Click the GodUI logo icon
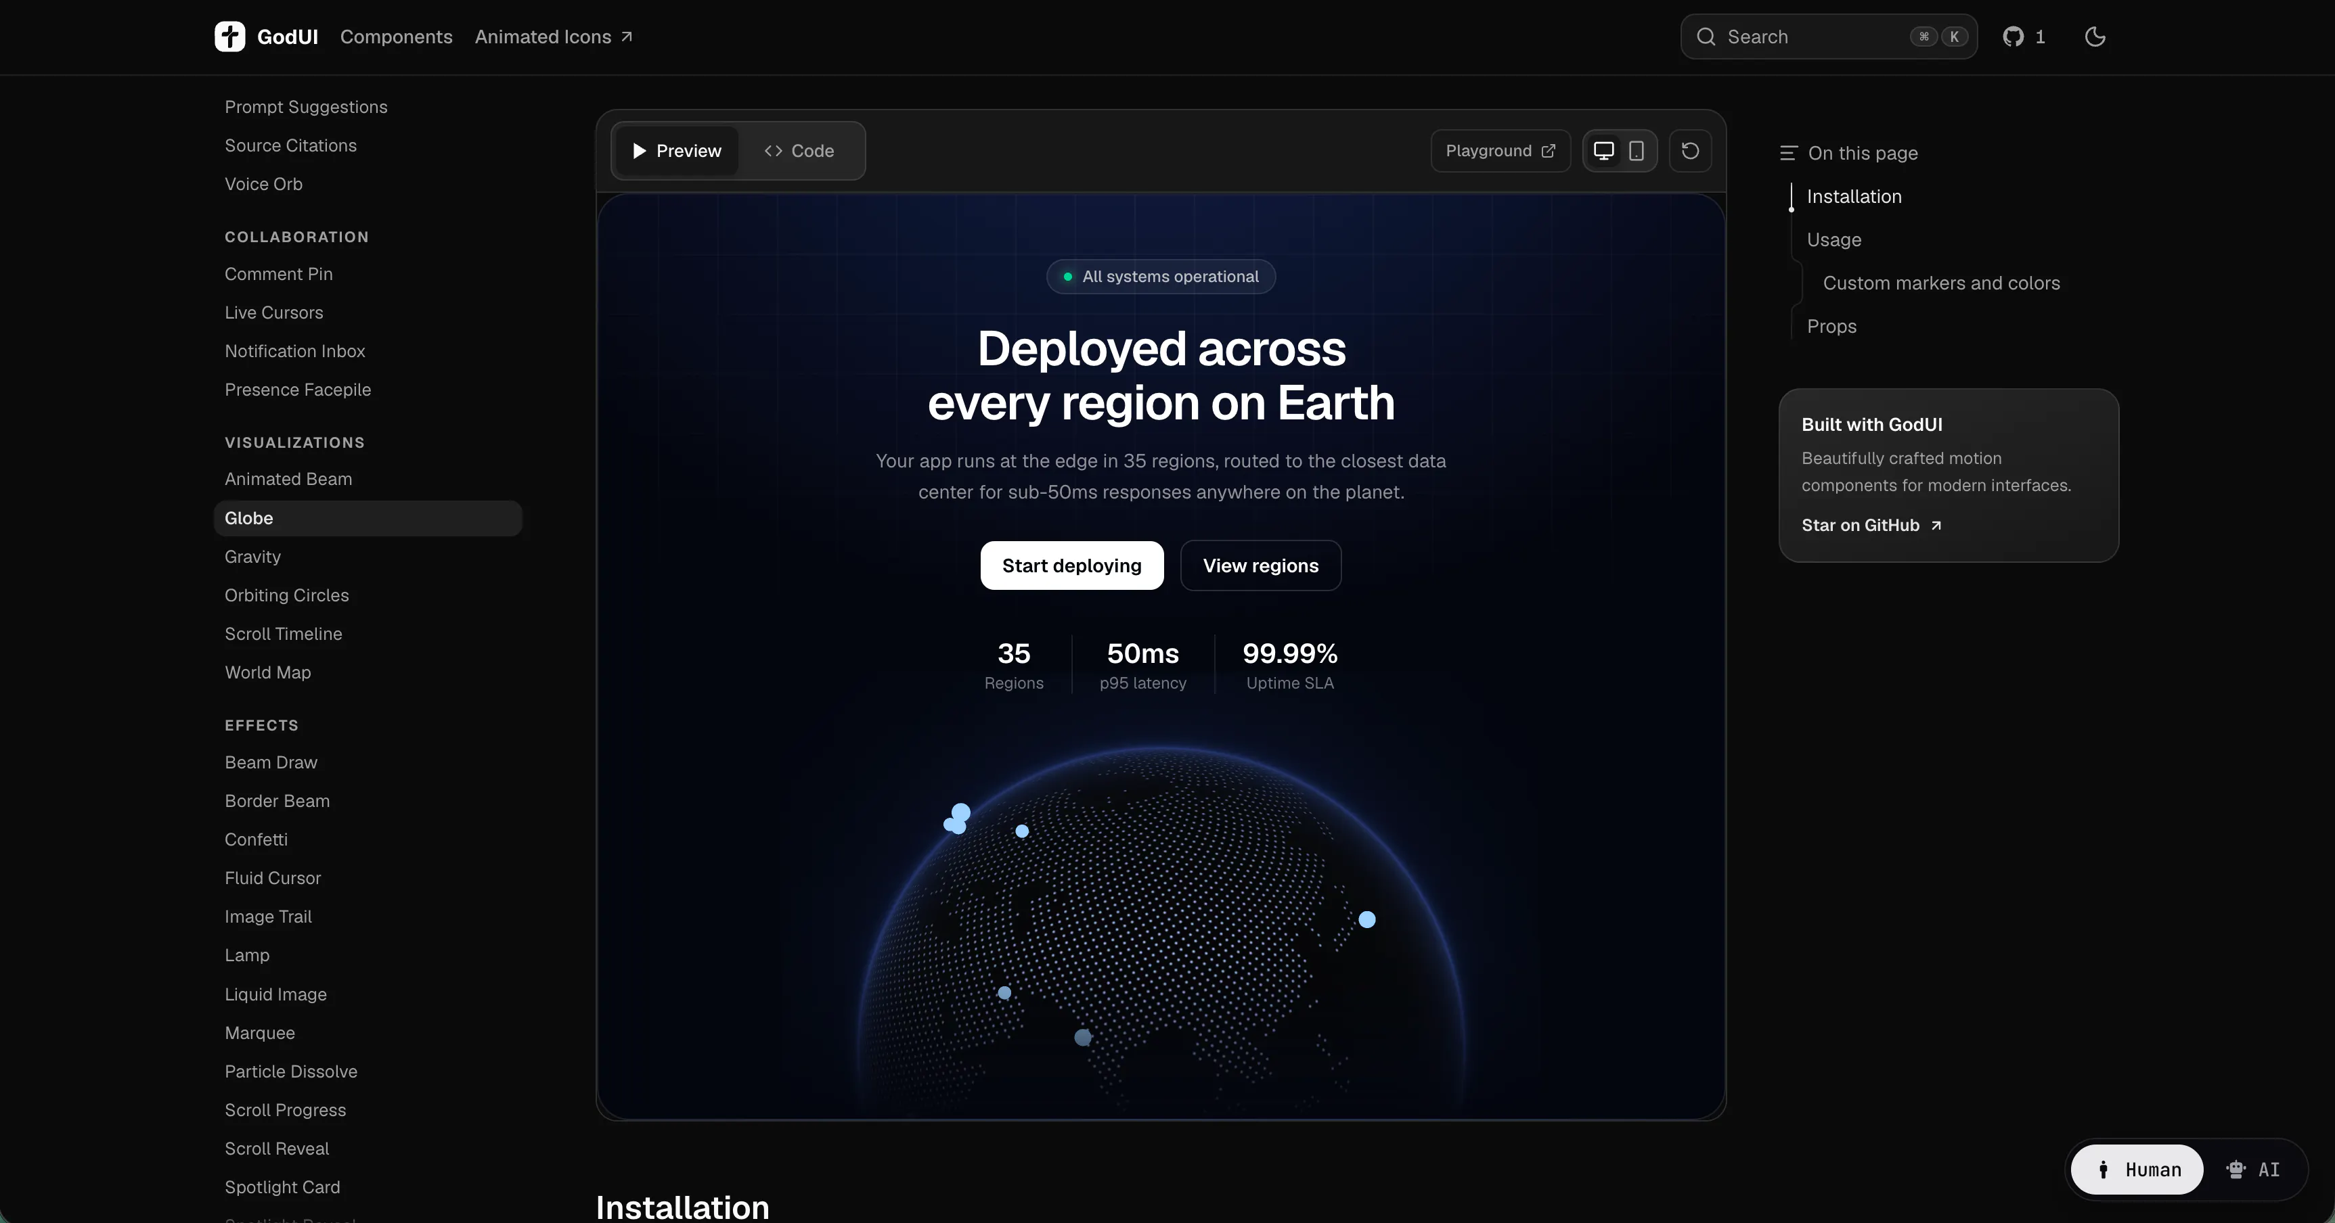The height and width of the screenshot is (1223, 2335). 229,37
